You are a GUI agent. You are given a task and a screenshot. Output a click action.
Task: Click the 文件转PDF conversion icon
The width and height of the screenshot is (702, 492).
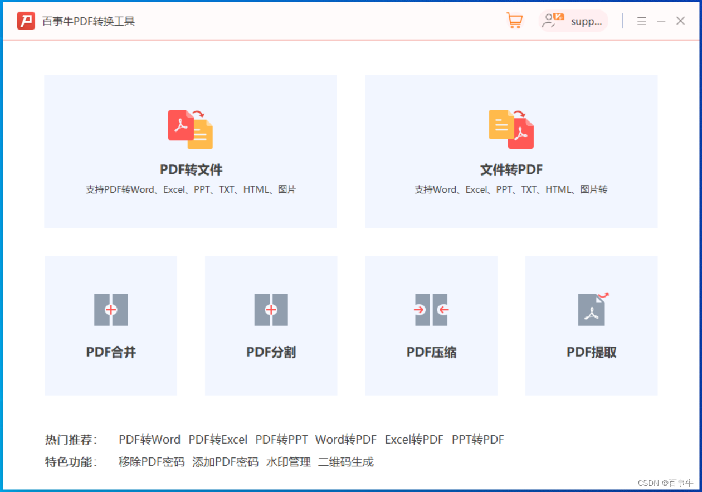(511, 129)
